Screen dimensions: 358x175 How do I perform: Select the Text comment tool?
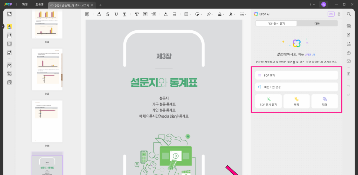click(137, 14)
